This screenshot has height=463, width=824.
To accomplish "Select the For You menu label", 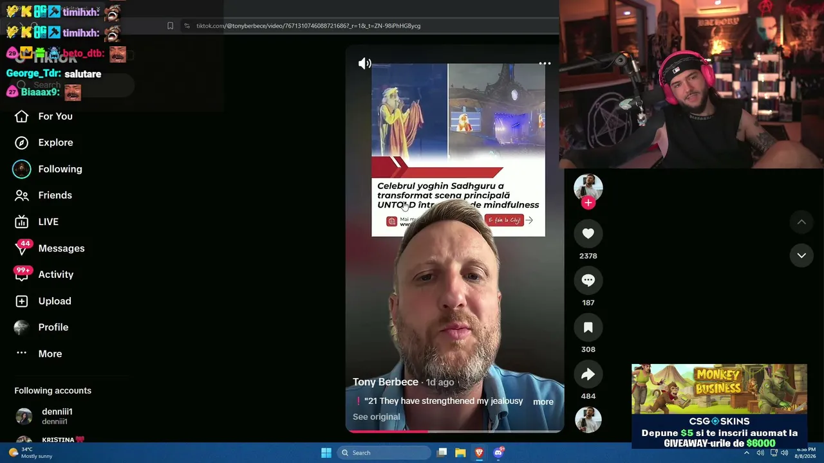I will (x=55, y=116).
